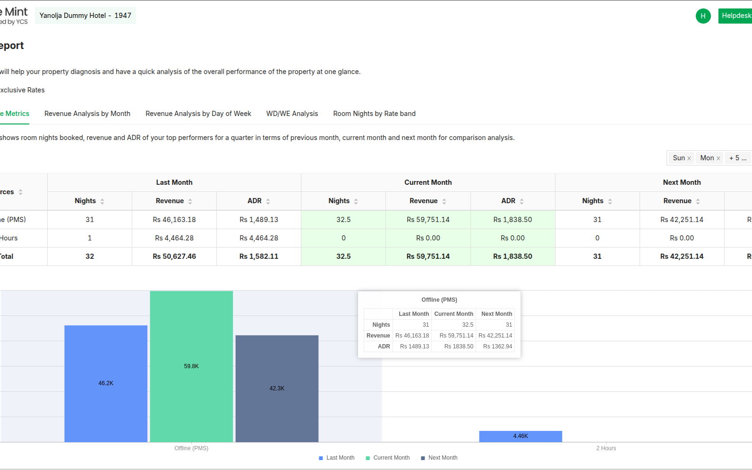Toggle Current Month series in chart legend
Image resolution: width=752 pixels, height=470 pixels.
[x=387, y=458]
